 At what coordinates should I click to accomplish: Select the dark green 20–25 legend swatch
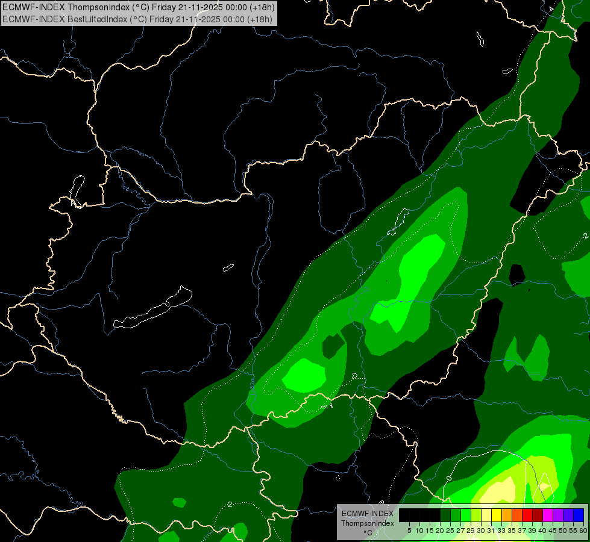tap(445, 515)
